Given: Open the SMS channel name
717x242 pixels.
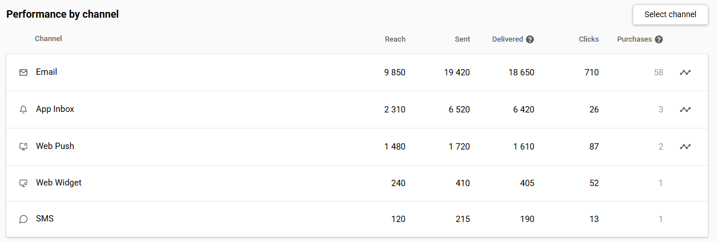Looking at the screenshot, I should coord(45,219).
